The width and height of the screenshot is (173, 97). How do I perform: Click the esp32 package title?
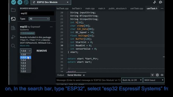click(x=24, y=27)
